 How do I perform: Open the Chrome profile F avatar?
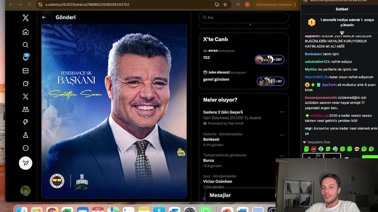click(247, 4)
